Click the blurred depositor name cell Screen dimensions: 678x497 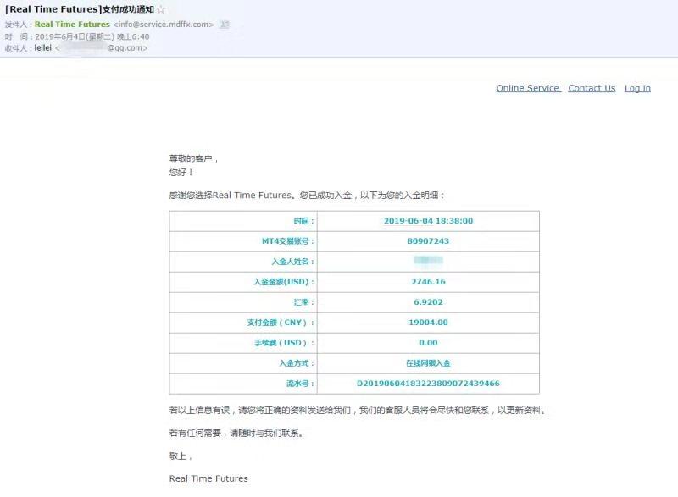[x=428, y=262]
